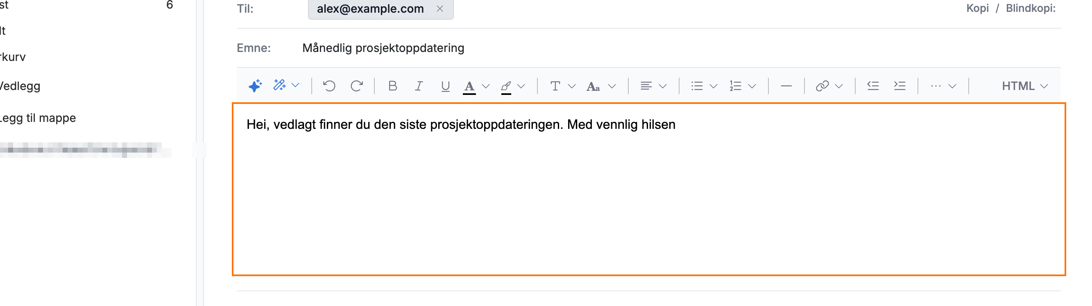
Task: Decrease the paragraph indent
Action: coord(873,86)
